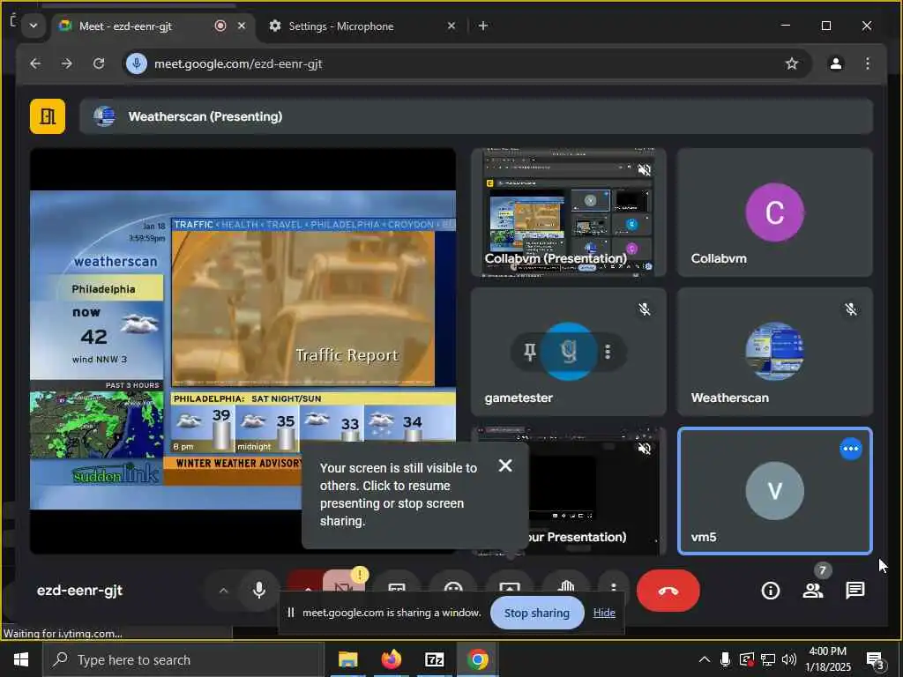
Task: Open the in-call chat icon
Action: tap(854, 590)
